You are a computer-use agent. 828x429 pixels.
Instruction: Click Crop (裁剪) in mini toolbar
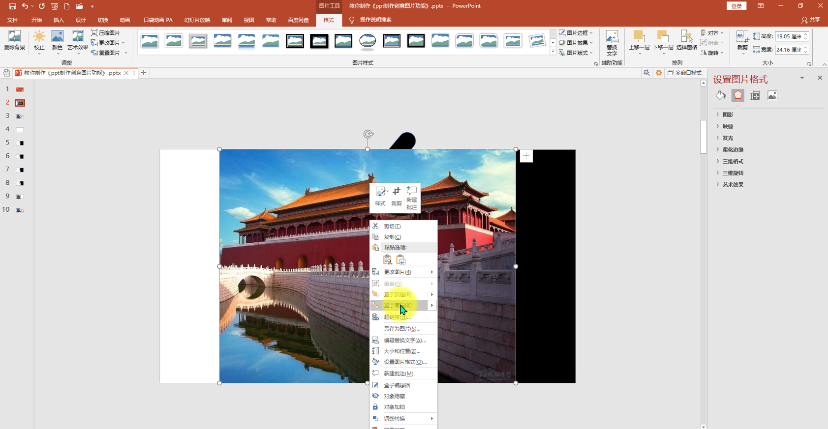pos(397,196)
